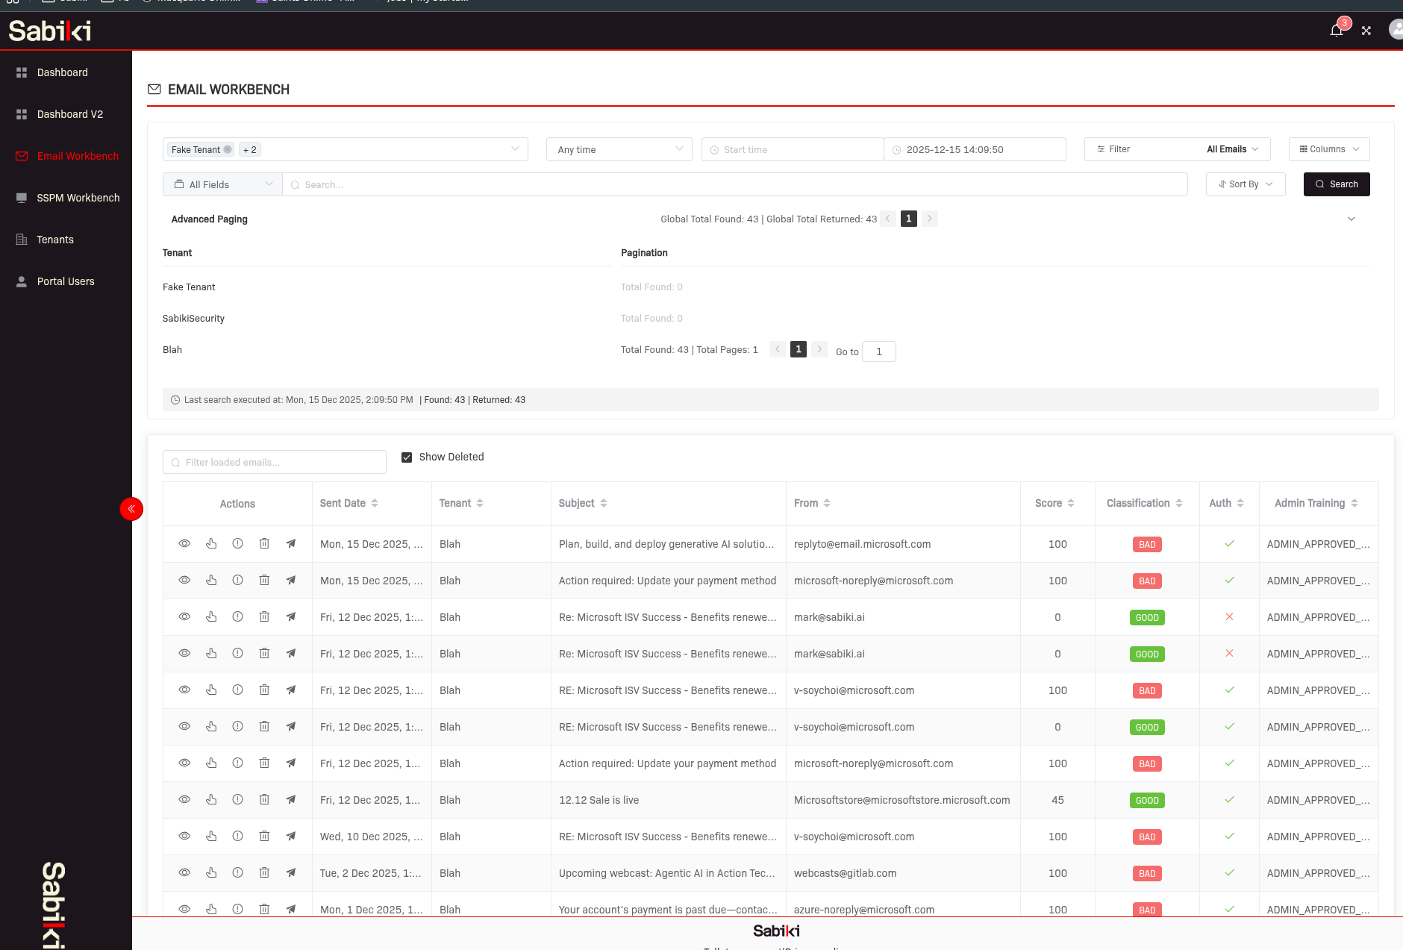Focus the Filter loaded emails field
This screenshot has width=1403, height=950.
click(275, 462)
